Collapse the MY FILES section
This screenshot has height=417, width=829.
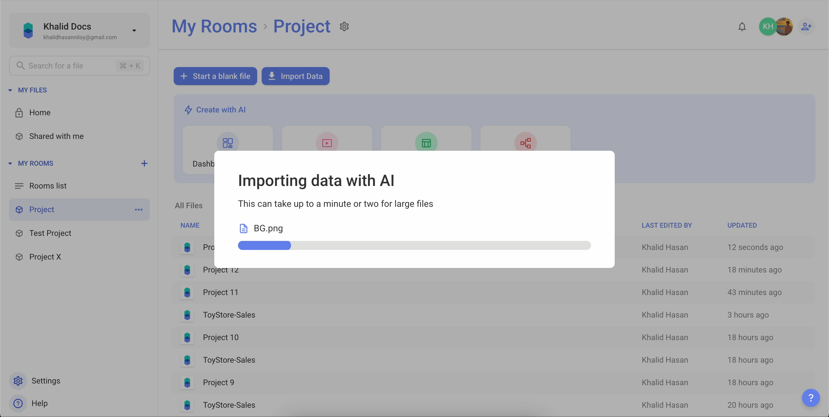coord(10,90)
